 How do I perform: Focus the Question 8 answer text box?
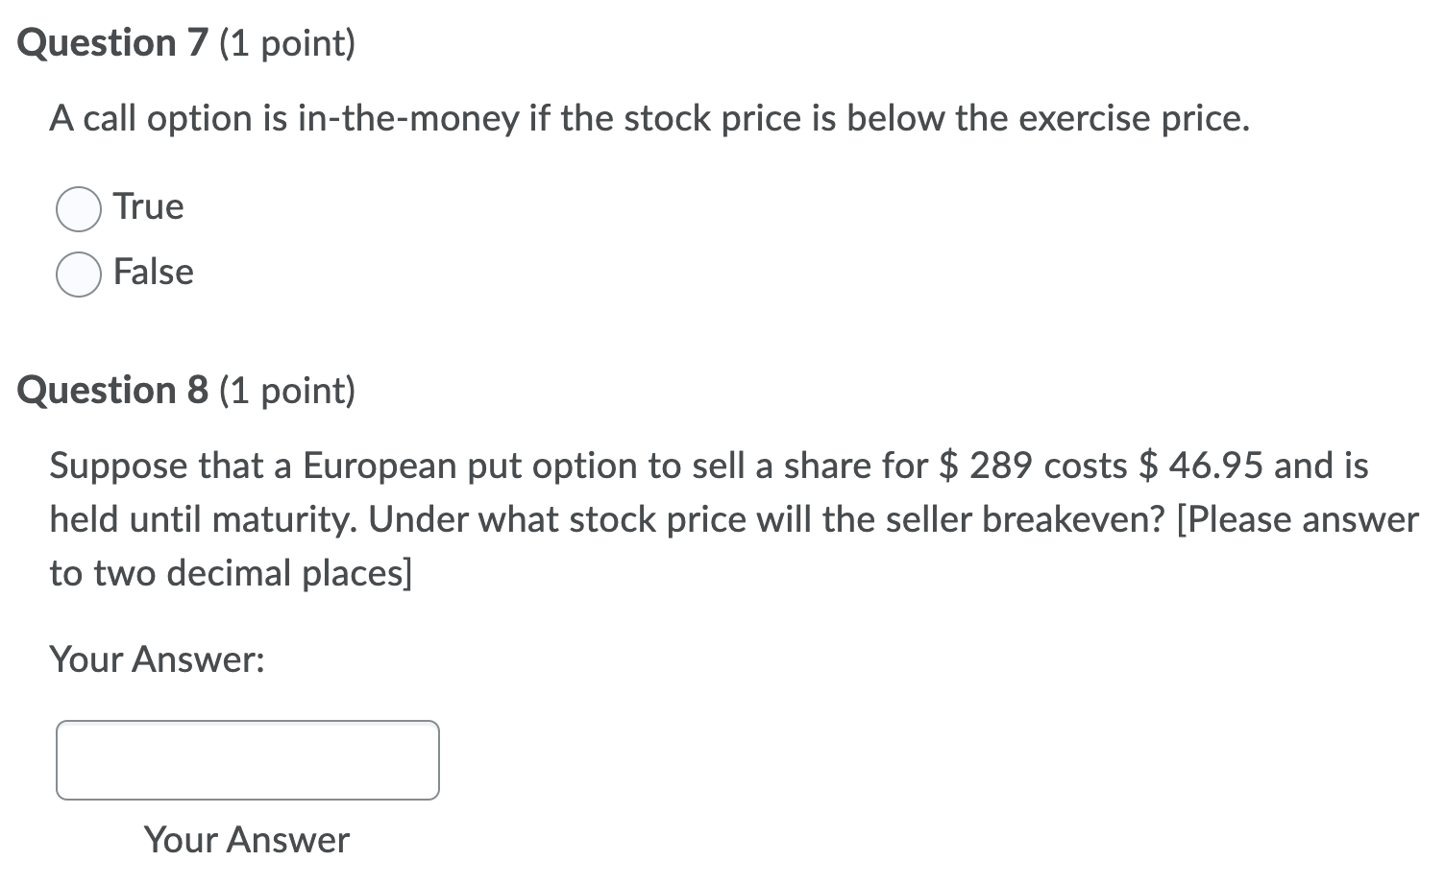[x=248, y=760]
